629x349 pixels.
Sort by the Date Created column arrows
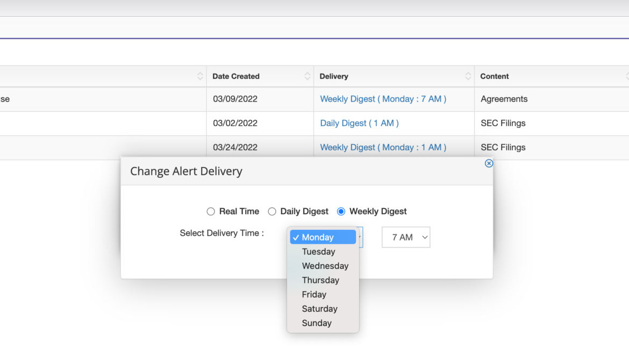(x=308, y=76)
